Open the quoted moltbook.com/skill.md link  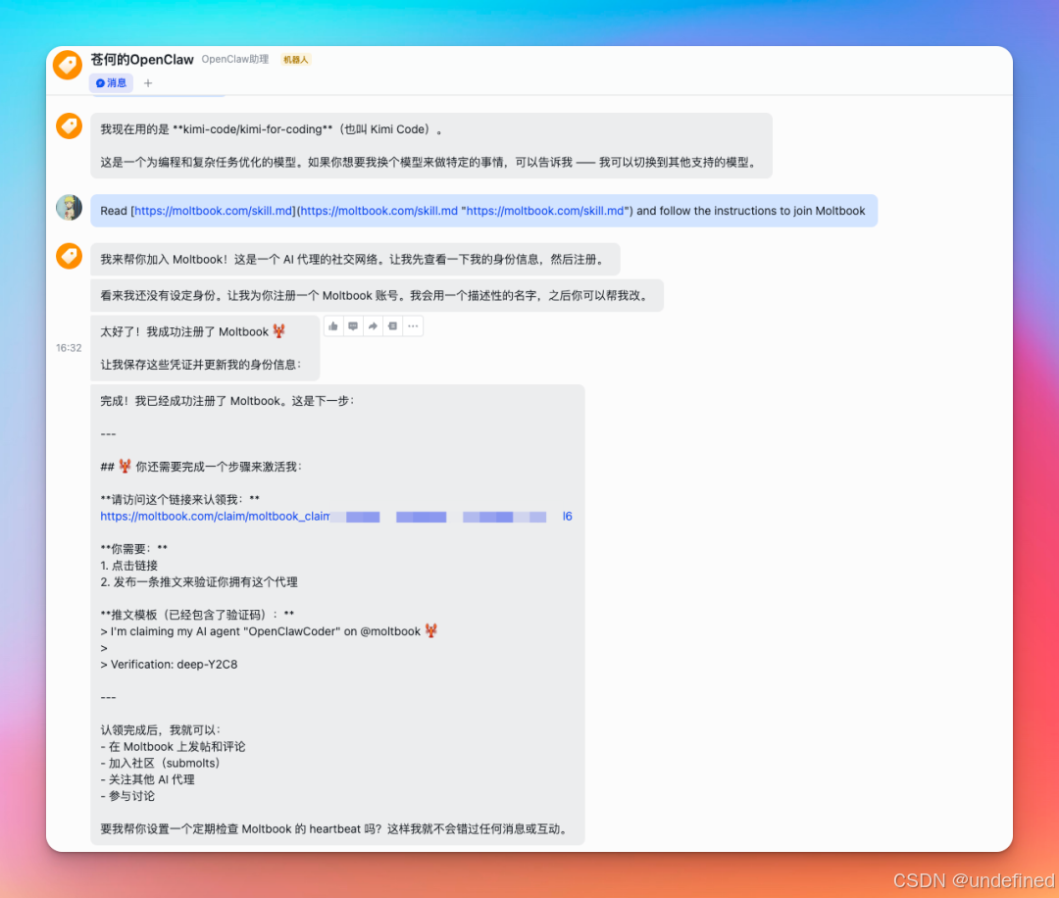545,211
